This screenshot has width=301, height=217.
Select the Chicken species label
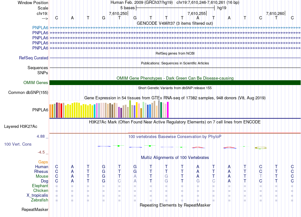tap(41, 190)
